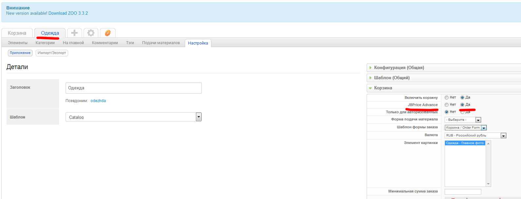Viewport: 521px width, 199px height.
Task: Click the Импорт/Экспорт button
Action: click(x=52, y=53)
